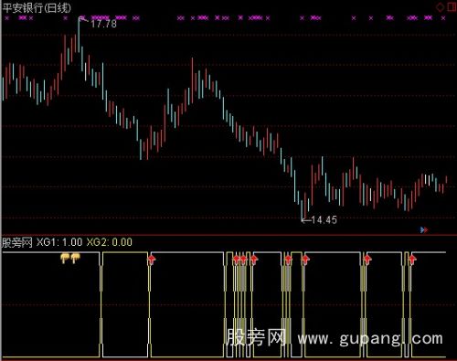Select the high price label 17.78

coord(103,24)
